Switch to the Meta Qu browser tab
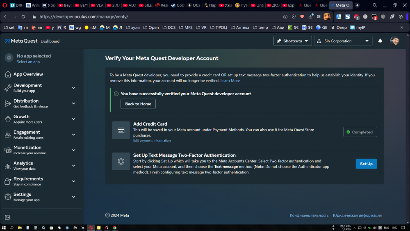410x231 pixels. (341, 5)
